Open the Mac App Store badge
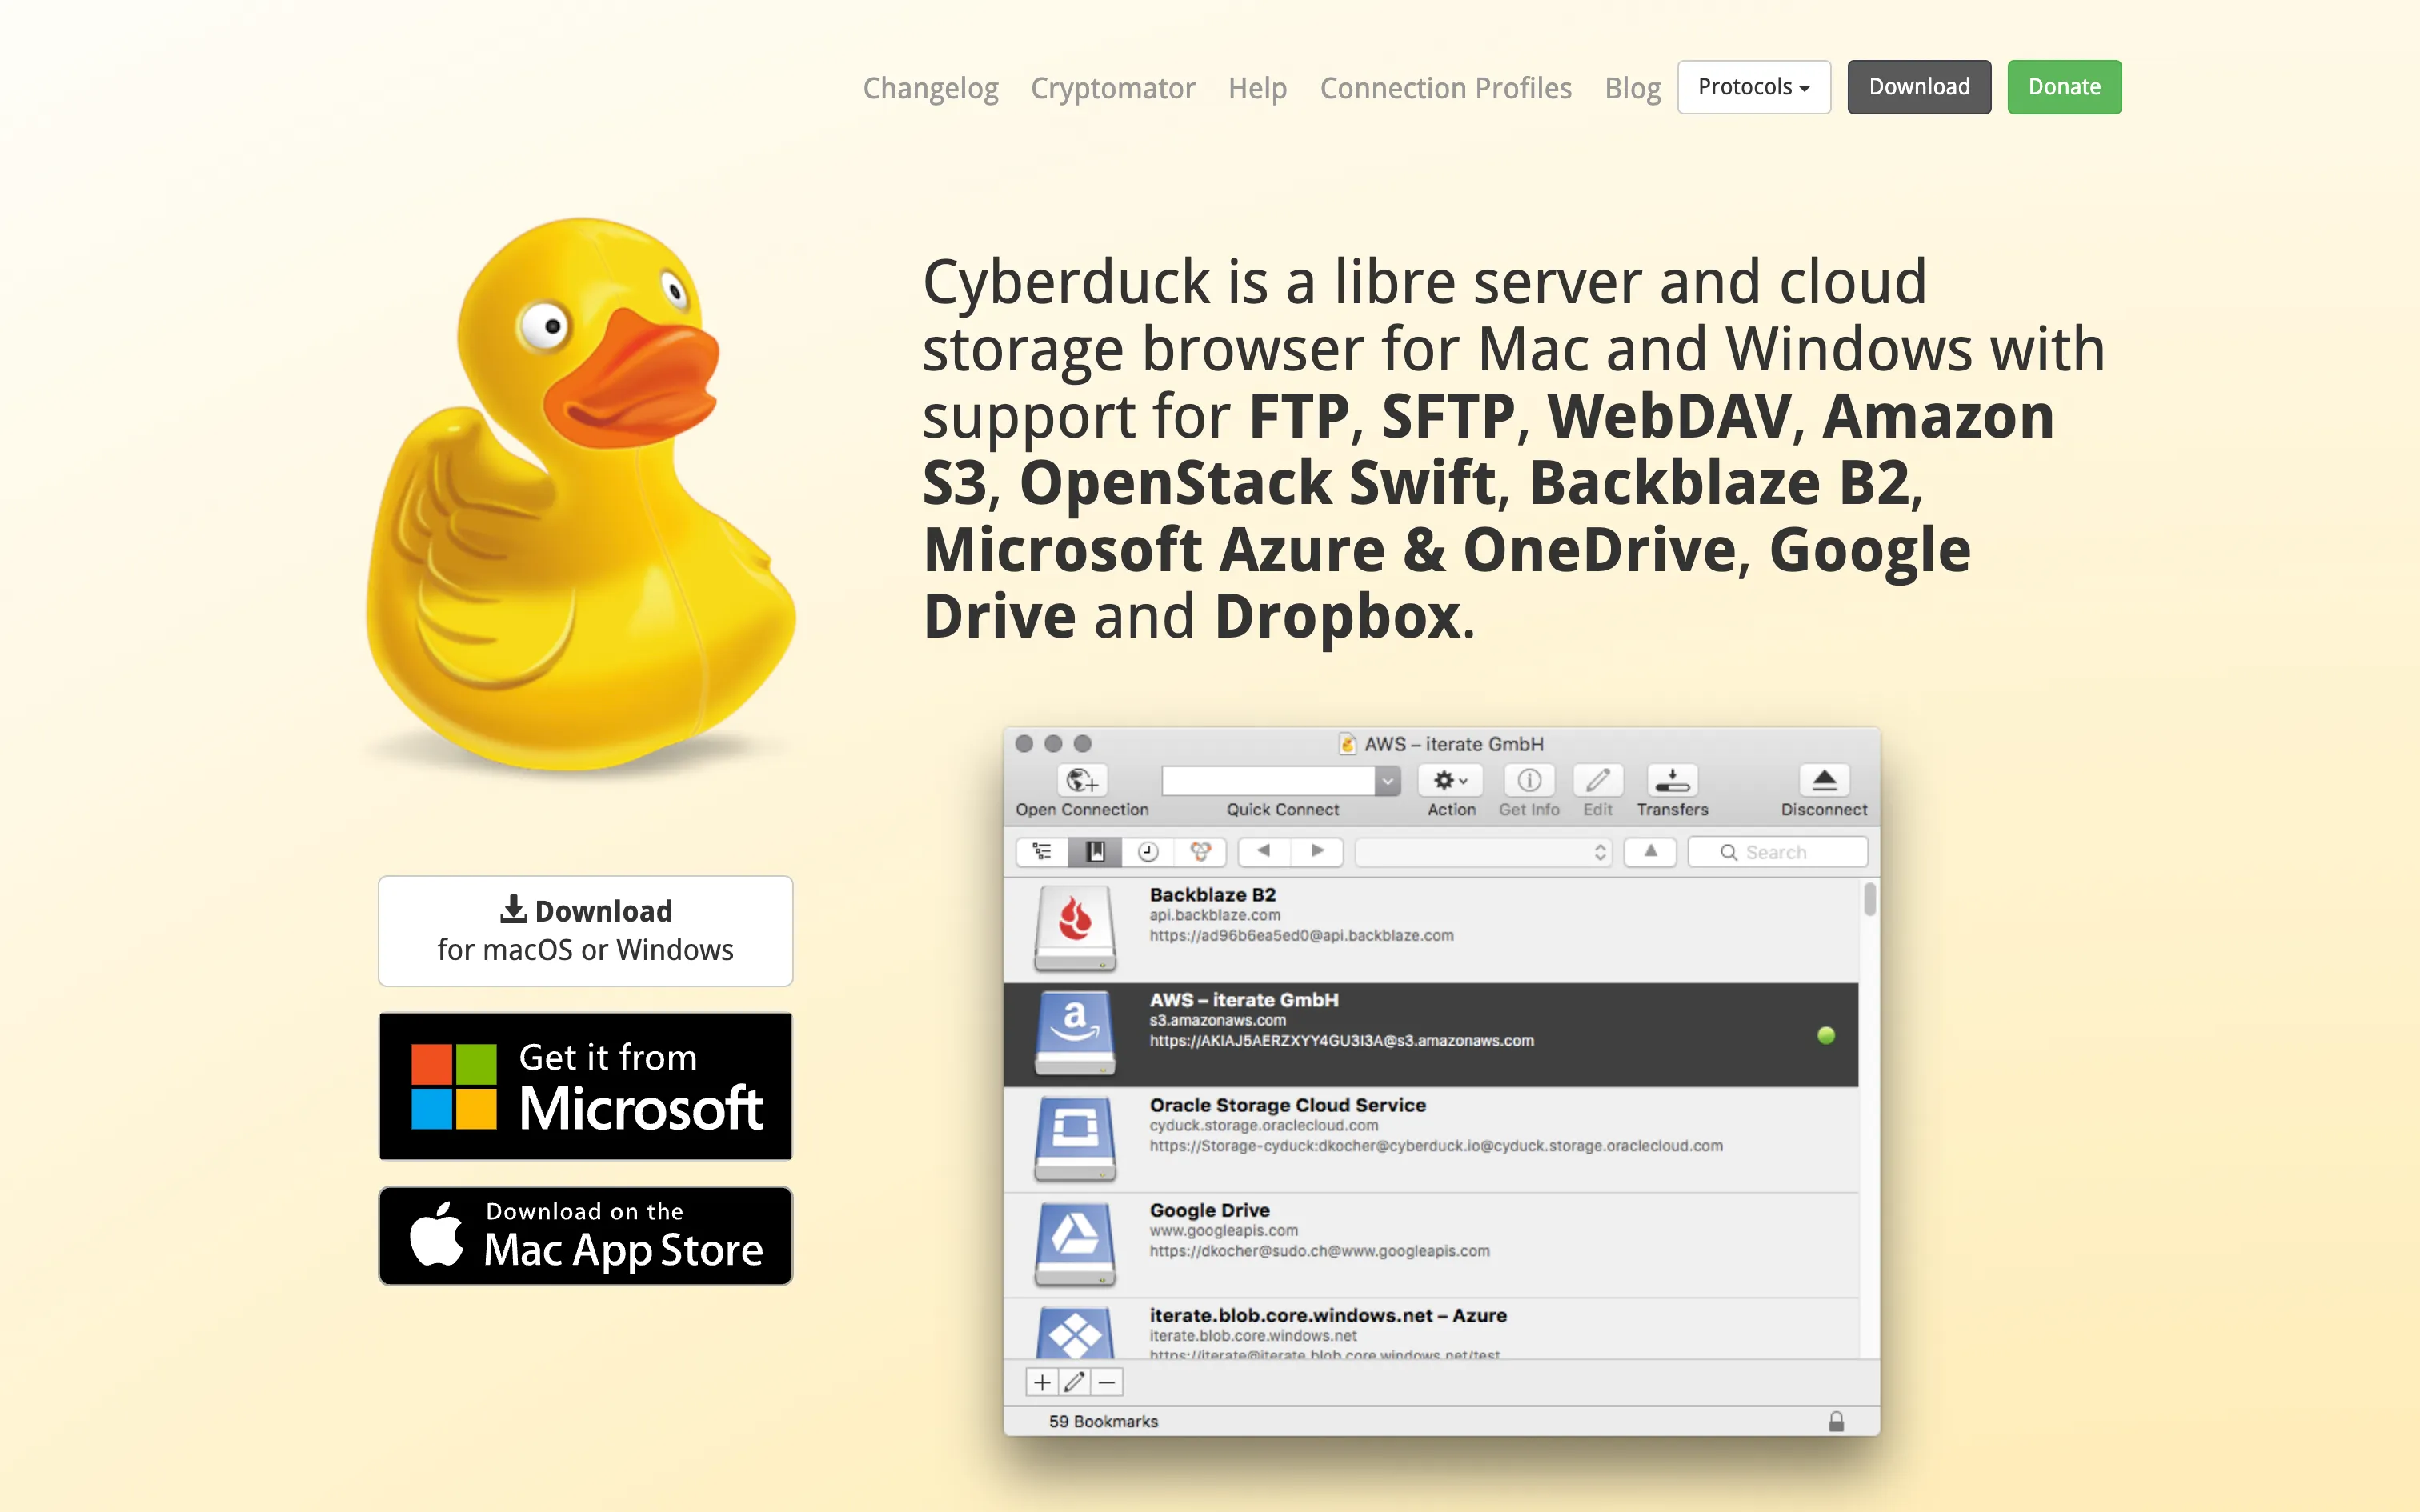 pos(585,1235)
